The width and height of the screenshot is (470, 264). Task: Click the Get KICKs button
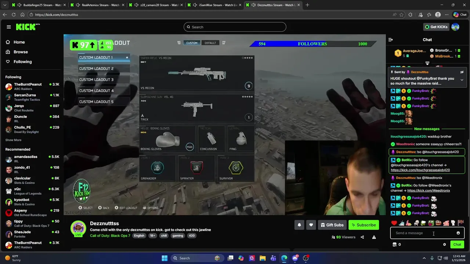[436, 27]
